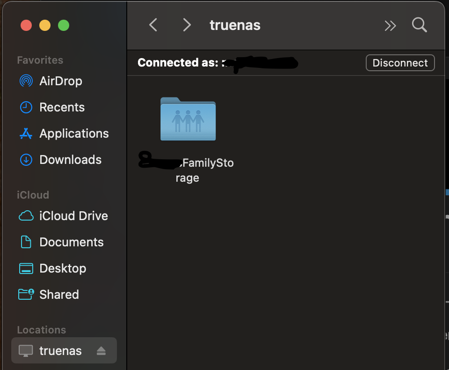Eject the truenas server
The width and height of the screenshot is (449, 370).
(x=101, y=351)
